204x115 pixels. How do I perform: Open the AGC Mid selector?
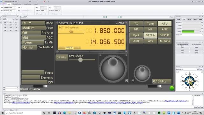click(33, 38)
